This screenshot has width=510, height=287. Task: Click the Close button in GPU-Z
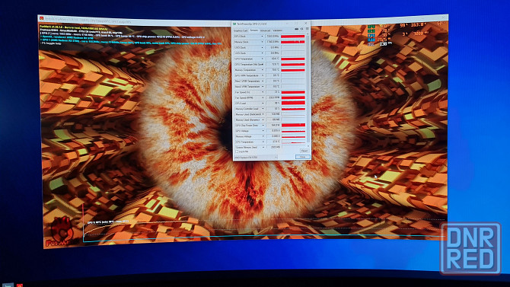point(302,157)
